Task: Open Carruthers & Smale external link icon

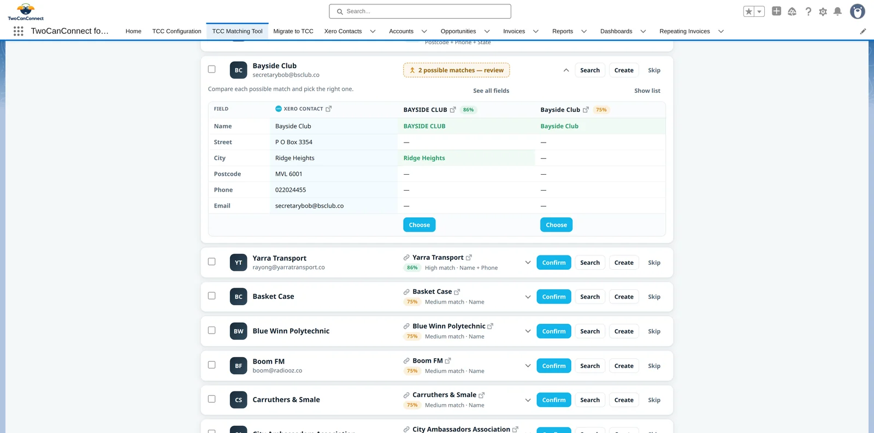Action: pos(482,395)
